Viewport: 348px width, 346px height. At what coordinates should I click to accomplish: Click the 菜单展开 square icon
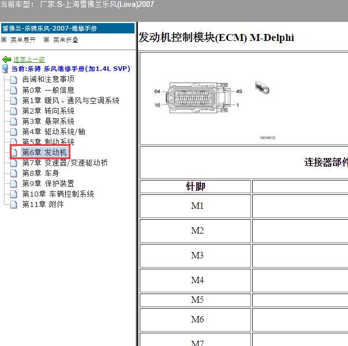click(x=4, y=40)
